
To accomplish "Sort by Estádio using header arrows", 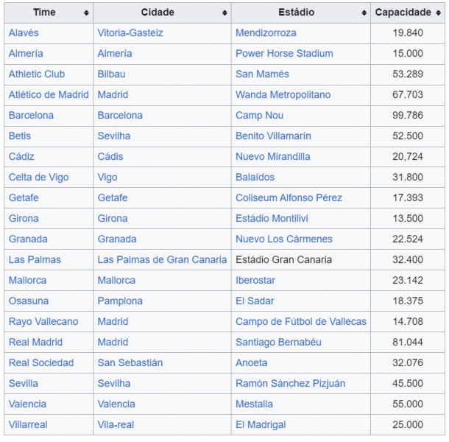I will [x=364, y=13].
